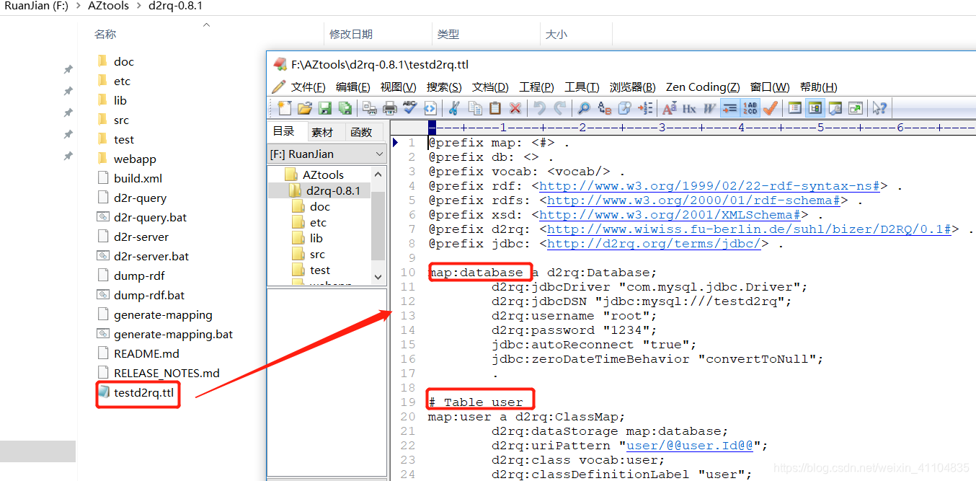Click the Redo arrow icon
Image resolution: width=976 pixels, height=481 pixels.
(560, 108)
